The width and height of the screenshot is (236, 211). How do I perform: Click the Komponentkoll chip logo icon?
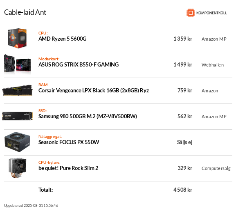click(191, 13)
